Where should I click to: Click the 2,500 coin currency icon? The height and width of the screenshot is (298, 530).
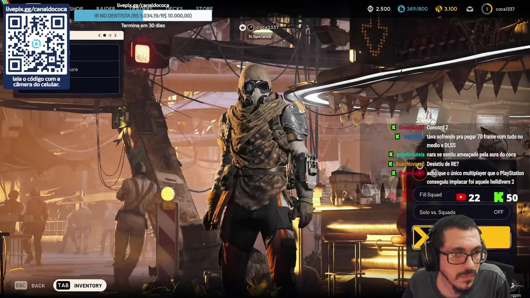pyautogui.click(x=371, y=9)
